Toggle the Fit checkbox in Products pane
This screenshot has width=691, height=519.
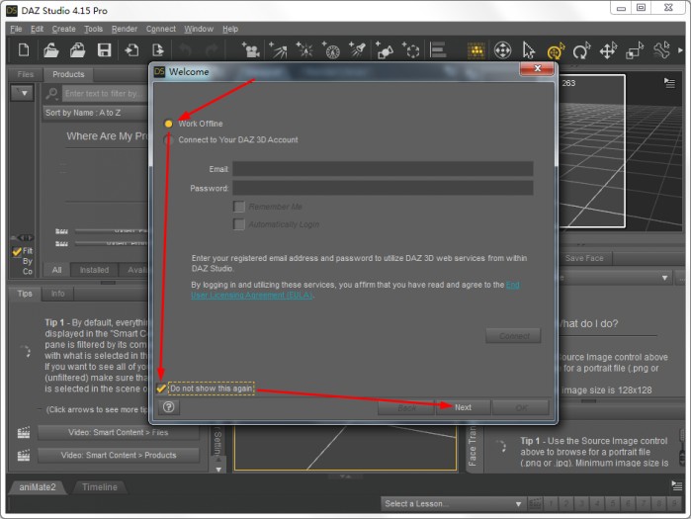tap(17, 251)
